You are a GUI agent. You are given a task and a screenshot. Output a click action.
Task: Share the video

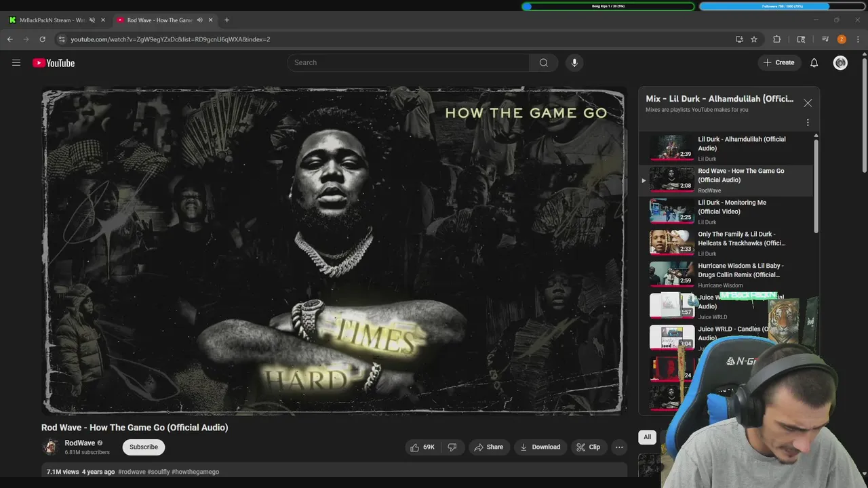488,447
